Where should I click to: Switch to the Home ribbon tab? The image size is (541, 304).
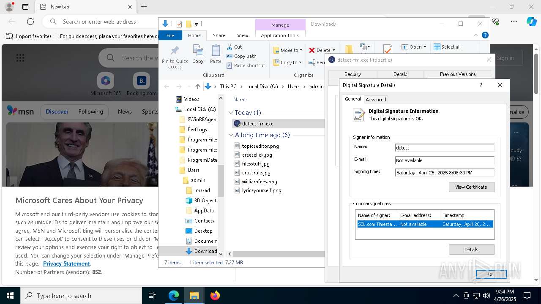pos(194,35)
